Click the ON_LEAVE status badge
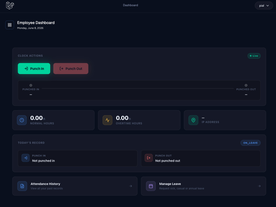 pyautogui.click(x=251, y=143)
